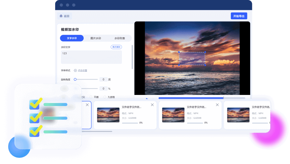
Task: Click the watermark text field containing 123
Action: click(x=91, y=57)
